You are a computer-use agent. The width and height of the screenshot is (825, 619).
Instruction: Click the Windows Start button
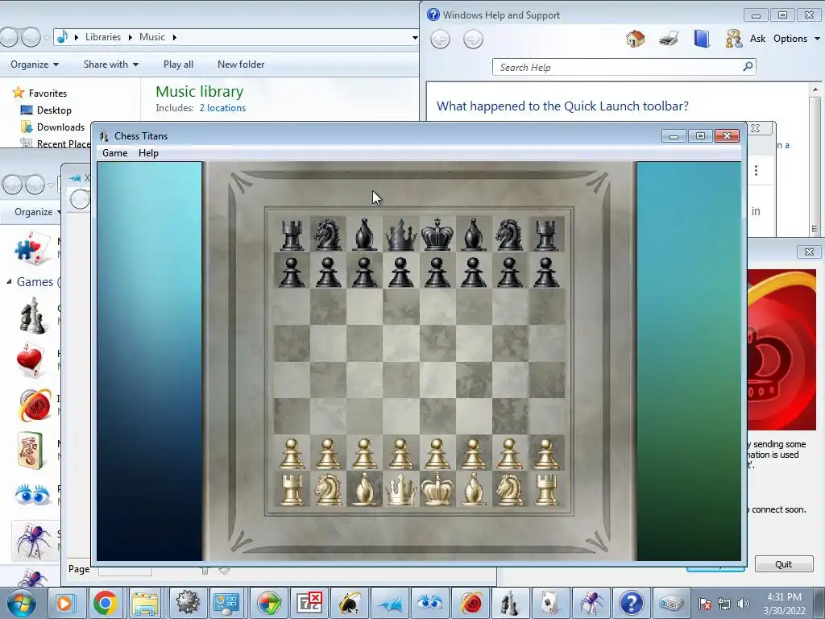coord(20,603)
